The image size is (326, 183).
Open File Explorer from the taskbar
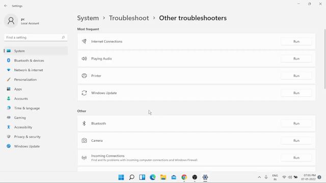[x=163, y=177]
